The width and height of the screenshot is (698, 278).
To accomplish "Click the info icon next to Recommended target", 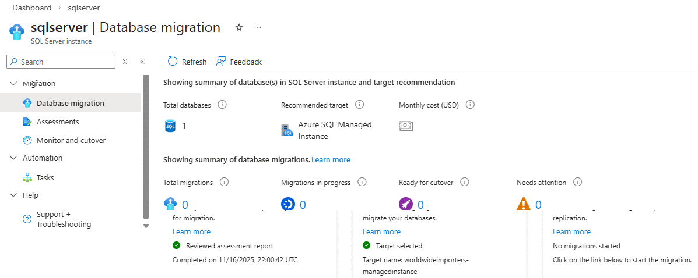I will point(359,105).
